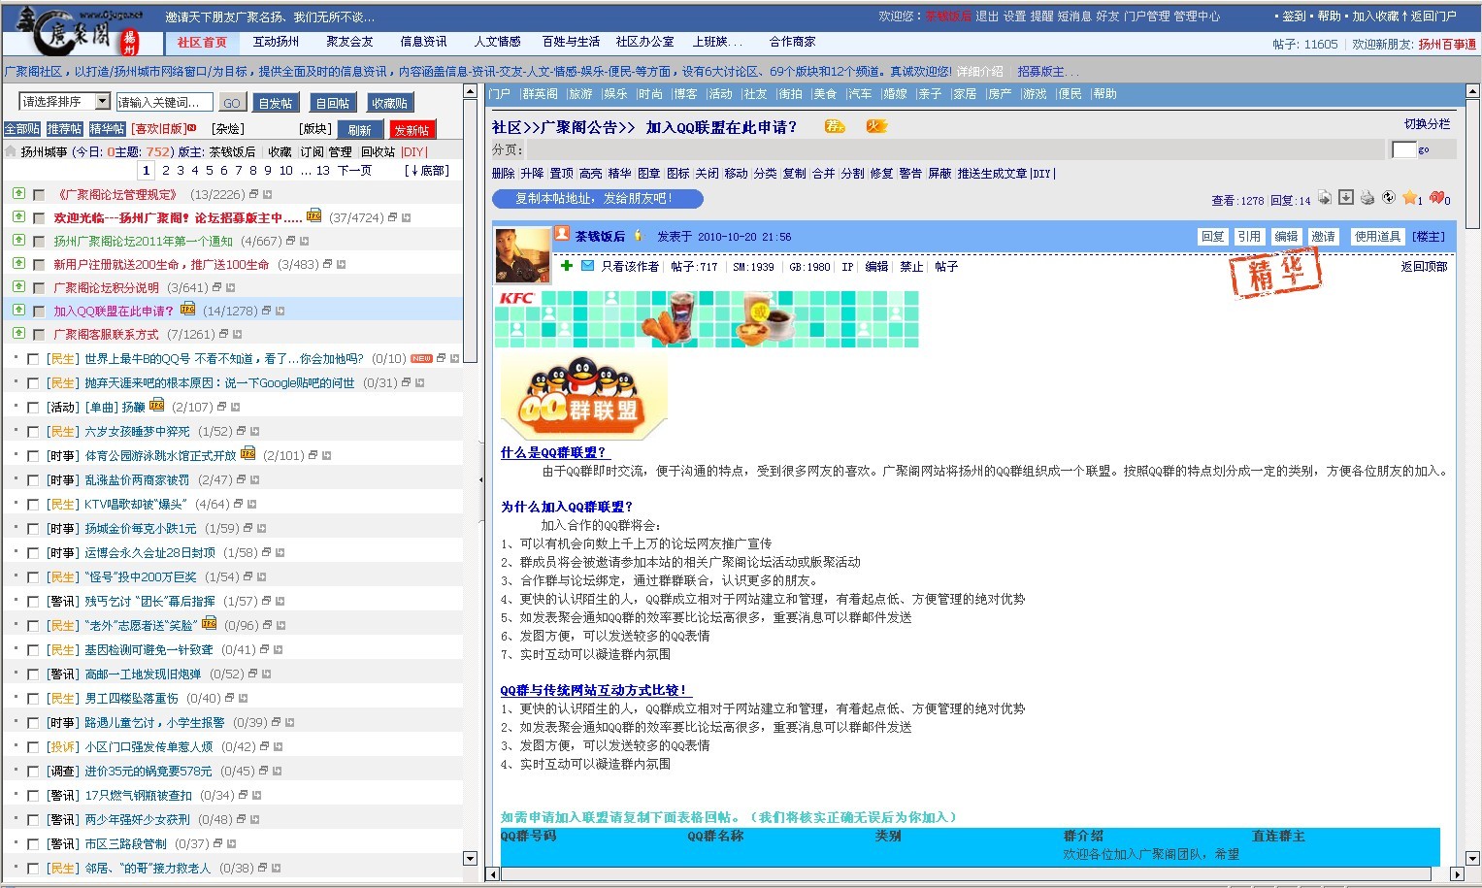This screenshot has width=1482, height=888.
Task: Click the new-window icon on the 新用户注册就送200生命 row
Action: pyautogui.click(x=327, y=265)
